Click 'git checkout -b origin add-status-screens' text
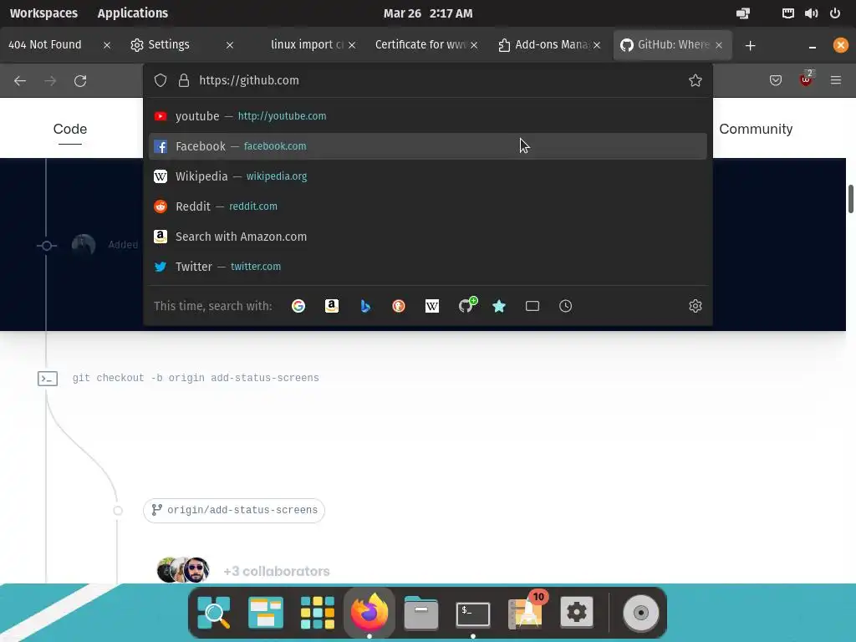This screenshot has width=856, height=642. coord(196,378)
